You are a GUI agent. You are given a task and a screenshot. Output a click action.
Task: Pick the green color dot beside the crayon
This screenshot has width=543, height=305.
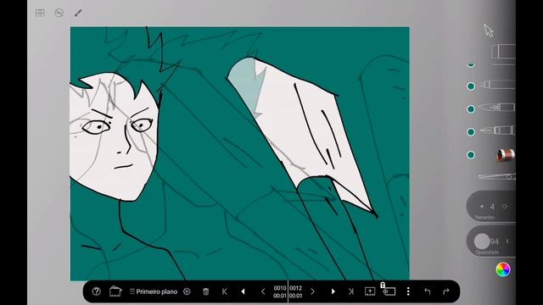471,155
